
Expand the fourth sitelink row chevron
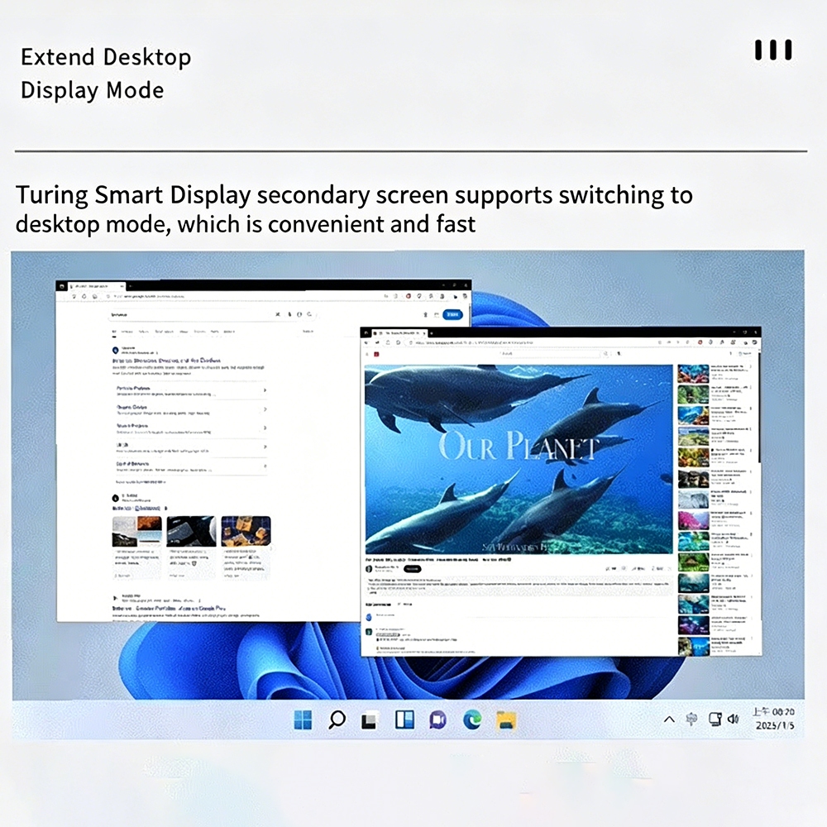[x=265, y=447]
